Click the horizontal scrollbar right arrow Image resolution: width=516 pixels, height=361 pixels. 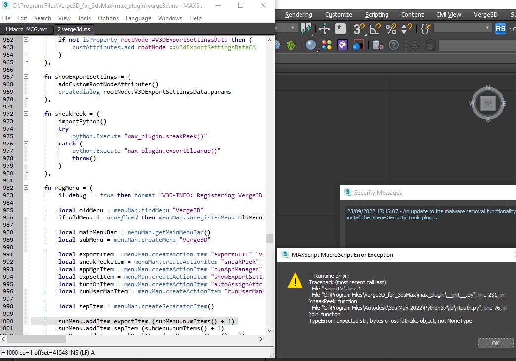pyautogui.click(x=261, y=339)
